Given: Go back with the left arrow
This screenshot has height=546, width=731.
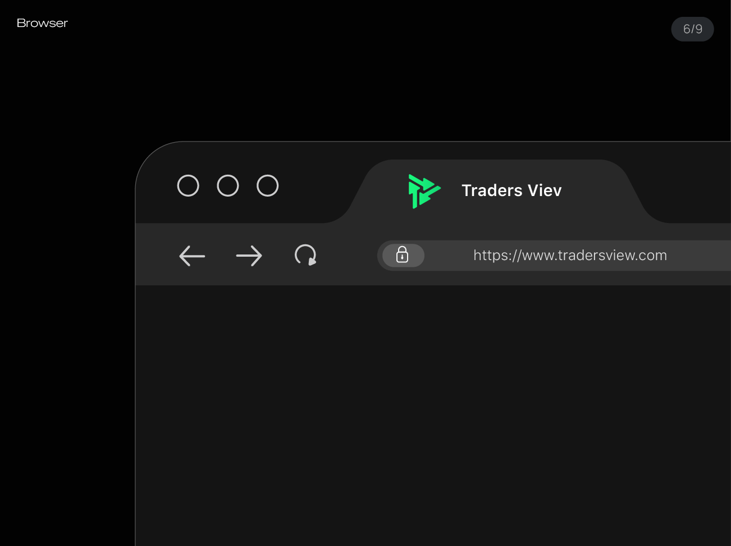Looking at the screenshot, I should (x=192, y=256).
